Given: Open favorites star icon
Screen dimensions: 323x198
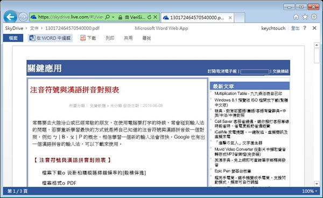Looking at the screenshot, I should tap(305, 17).
